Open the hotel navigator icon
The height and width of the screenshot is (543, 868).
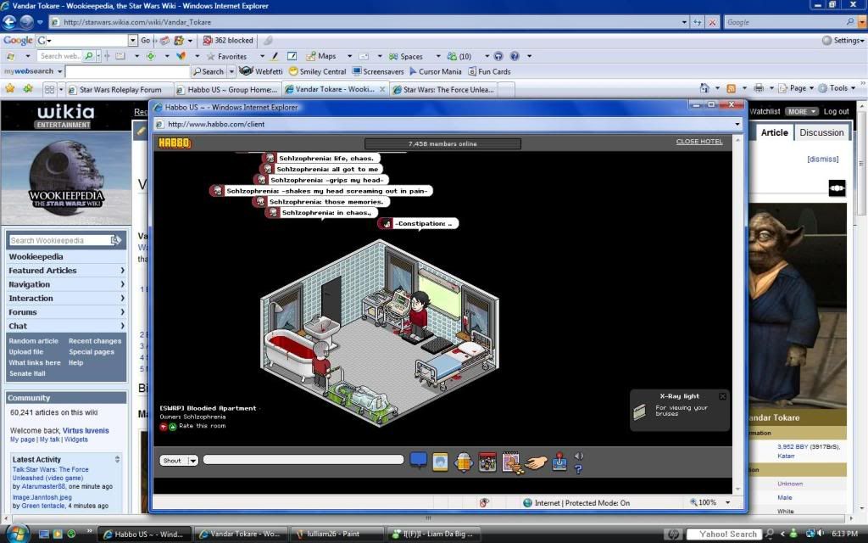click(464, 462)
